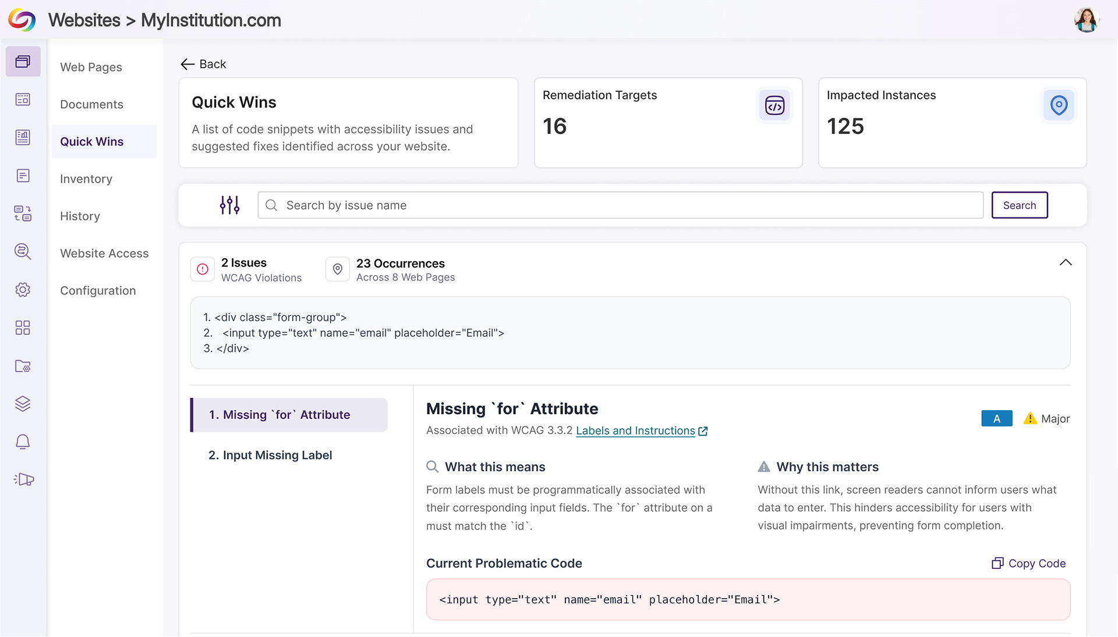Select the settings gear icon in left sidebar

(23, 290)
